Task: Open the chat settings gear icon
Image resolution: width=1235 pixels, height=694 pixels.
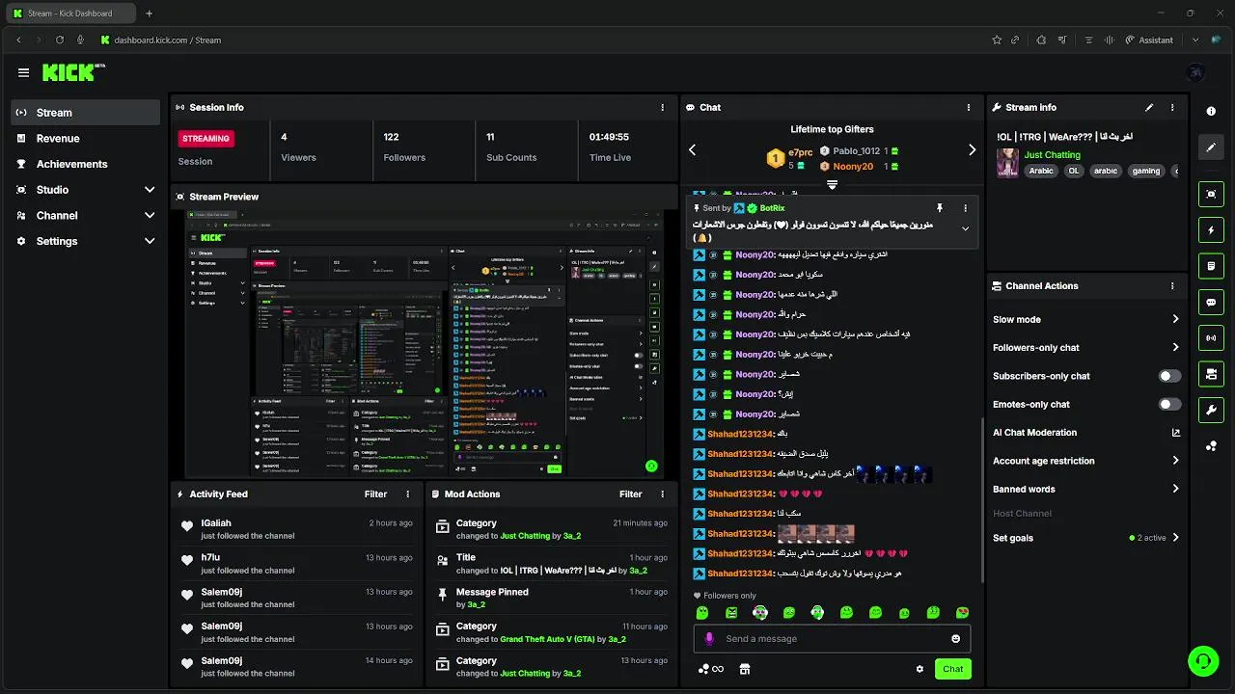Action: [919, 669]
